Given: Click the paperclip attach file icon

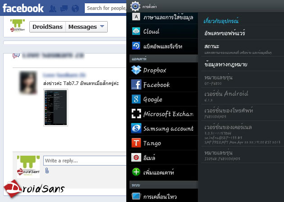Looking at the screenshot, I should [x=47, y=171].
